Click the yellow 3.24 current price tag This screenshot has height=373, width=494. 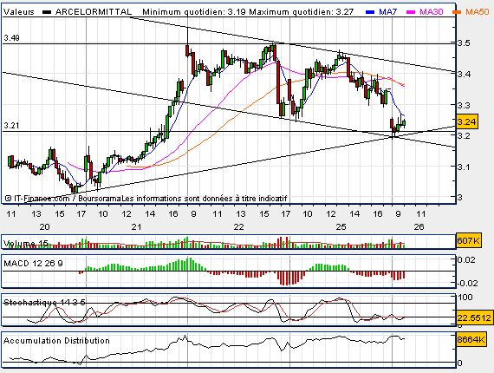(x=467, y=121)
